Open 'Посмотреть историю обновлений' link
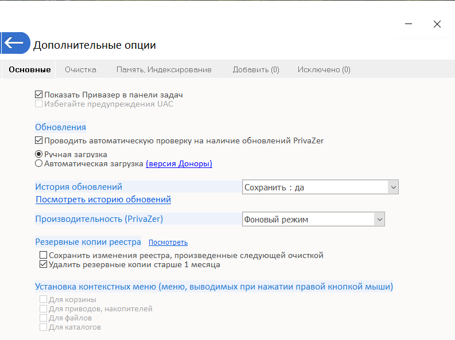The height and width of the screenshot is (340, 455). 103,200
